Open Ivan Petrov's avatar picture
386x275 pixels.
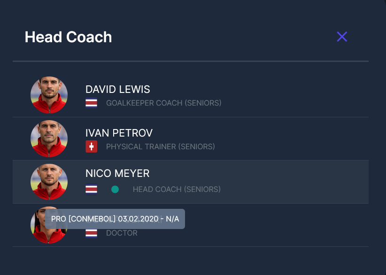coord(49,138)
